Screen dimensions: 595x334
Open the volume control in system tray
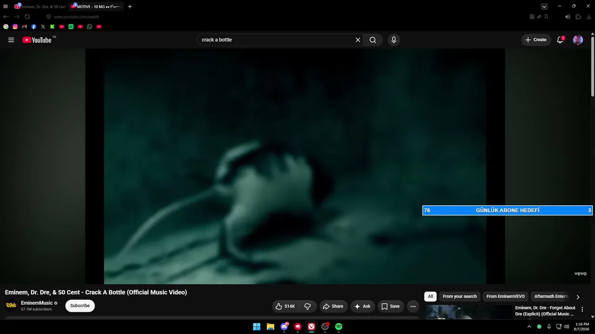566,327
